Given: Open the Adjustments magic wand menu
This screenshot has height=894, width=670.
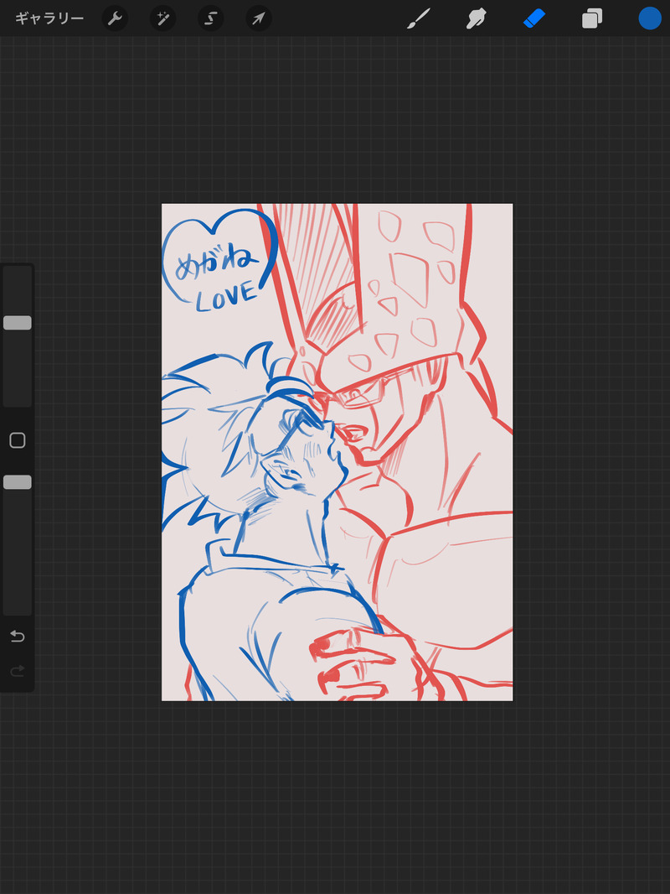Looking at the screenshot, I should pyautogui.click(x=162, y=18).
